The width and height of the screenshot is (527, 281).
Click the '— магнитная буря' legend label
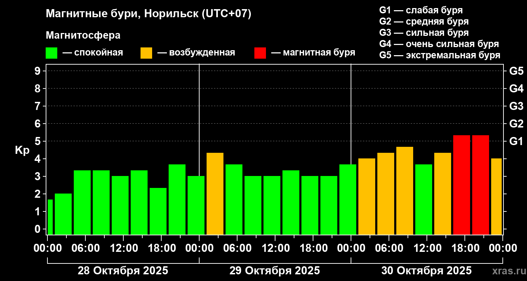[313, 53]
